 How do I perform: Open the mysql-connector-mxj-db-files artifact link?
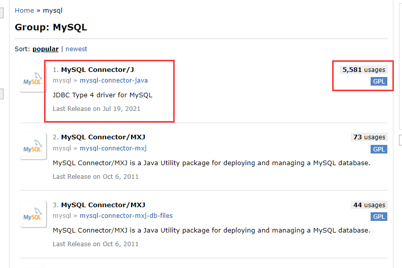click(126, 216)
